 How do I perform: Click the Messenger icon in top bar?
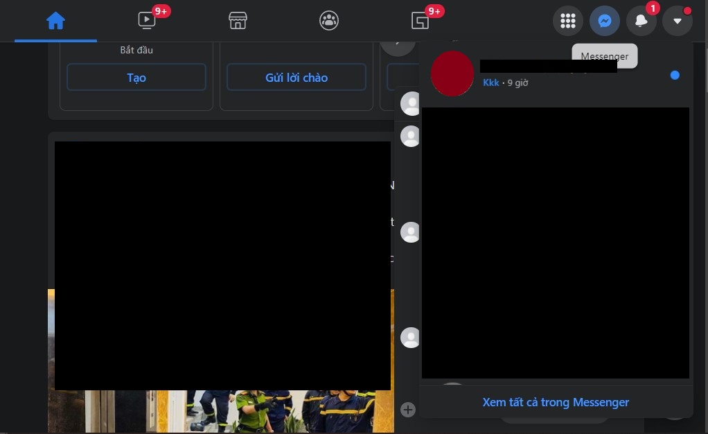604,21
